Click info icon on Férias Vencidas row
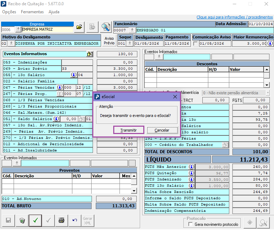The height and width of the screenshot is (230, 274). coord(60,87)
